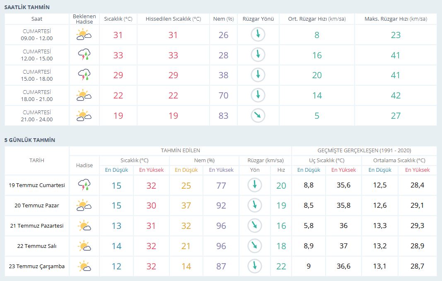Click the thunderstorm icon for 12.00 - 15.00
The height and width of the screenshot is (281, 442).
coord(84,55)
